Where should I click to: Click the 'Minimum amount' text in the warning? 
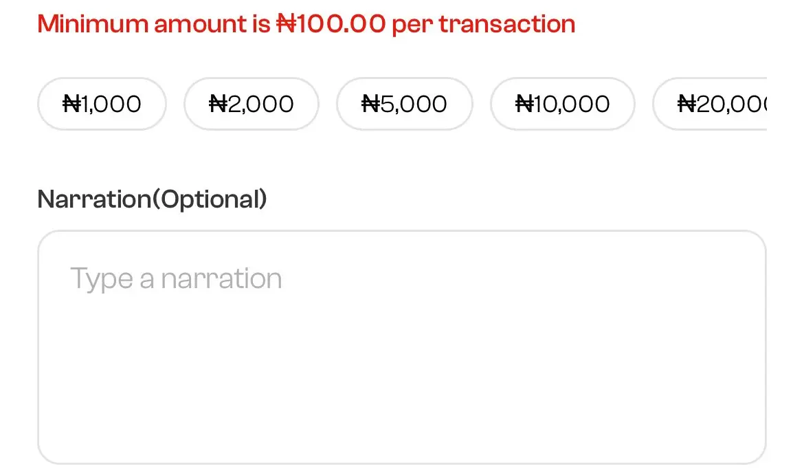click(x=142, y=24)
